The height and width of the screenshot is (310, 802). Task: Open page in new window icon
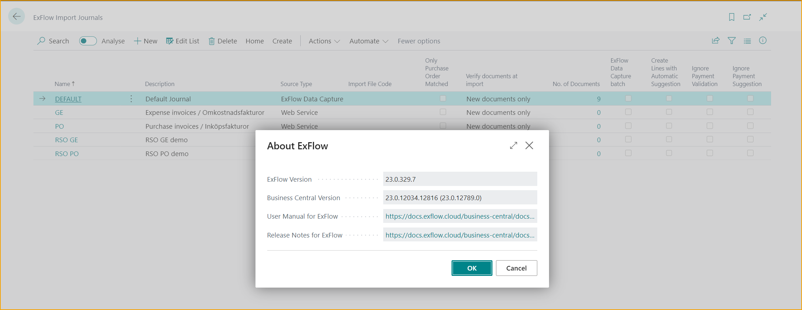point(747,17)
